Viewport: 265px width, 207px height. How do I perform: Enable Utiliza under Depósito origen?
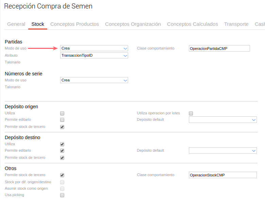click(62, 113)
